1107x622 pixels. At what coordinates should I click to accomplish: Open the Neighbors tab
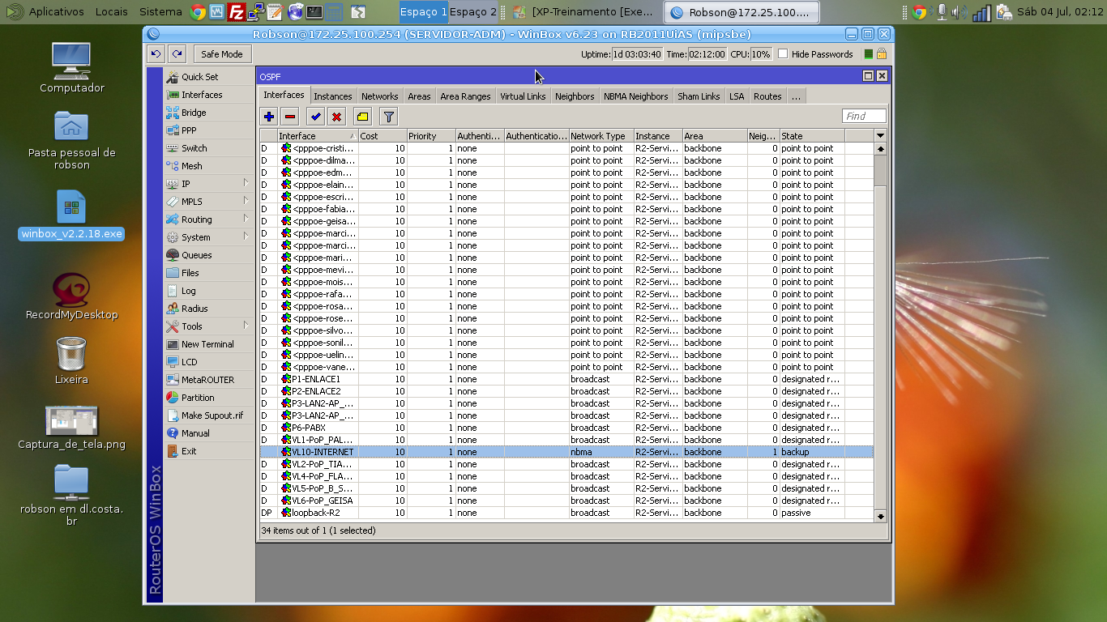tap(575, 96)
